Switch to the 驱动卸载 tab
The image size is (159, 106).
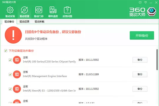[39, 21]
